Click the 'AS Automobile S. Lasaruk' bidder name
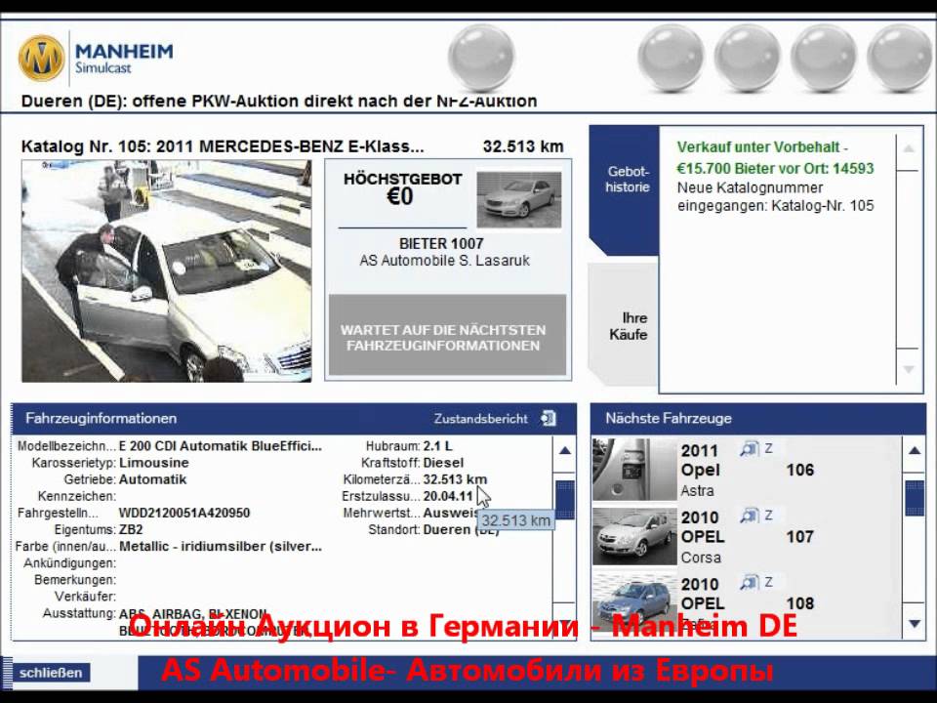 click(445, 261)
